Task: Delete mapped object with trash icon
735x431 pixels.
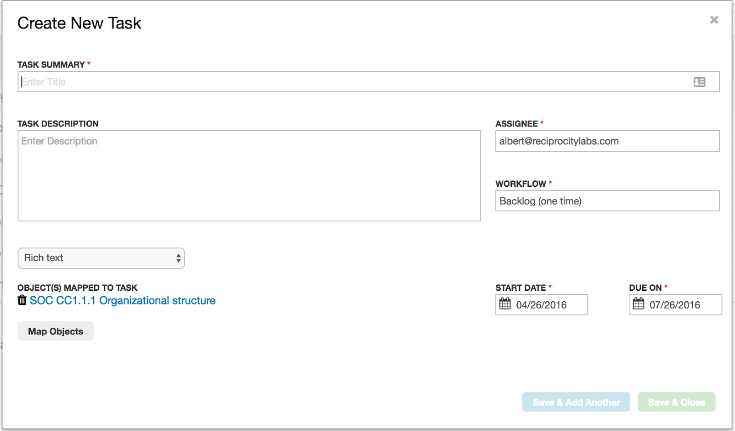Action: [22, 300]
